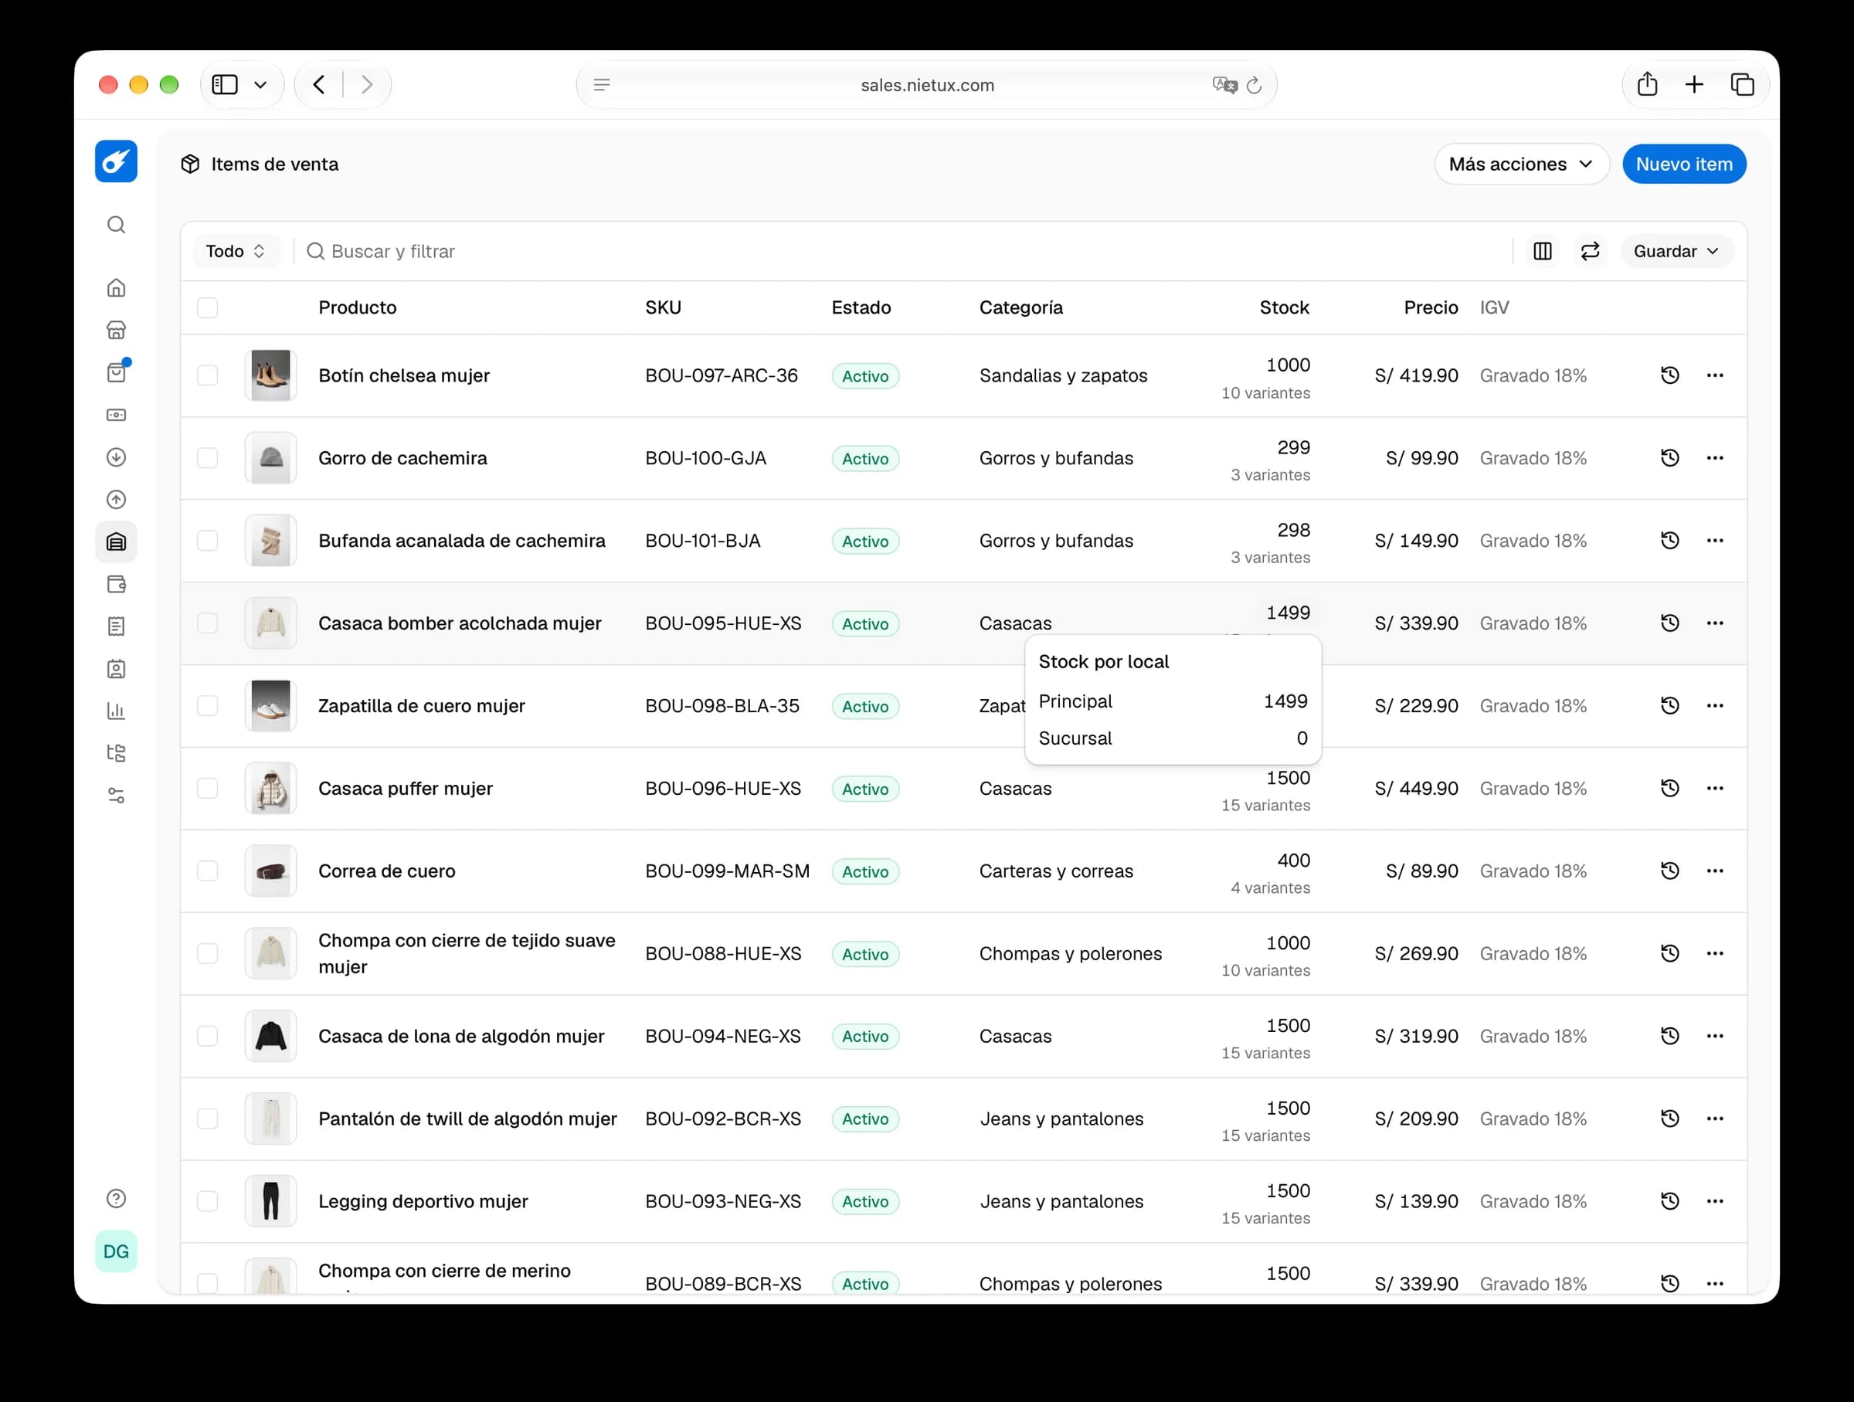Open new browser tab with plus icon

coord(1694,85)
